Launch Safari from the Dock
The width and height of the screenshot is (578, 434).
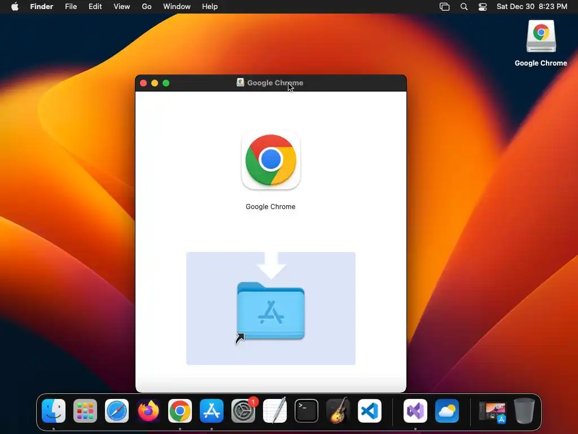[x=117, y=411]
